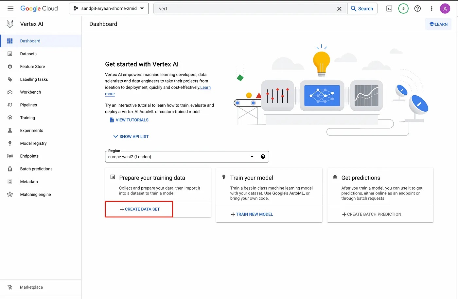Click the 'Get predictions' heading
The height and width of the screenshot is (299, 458).
tap(361, 178)
